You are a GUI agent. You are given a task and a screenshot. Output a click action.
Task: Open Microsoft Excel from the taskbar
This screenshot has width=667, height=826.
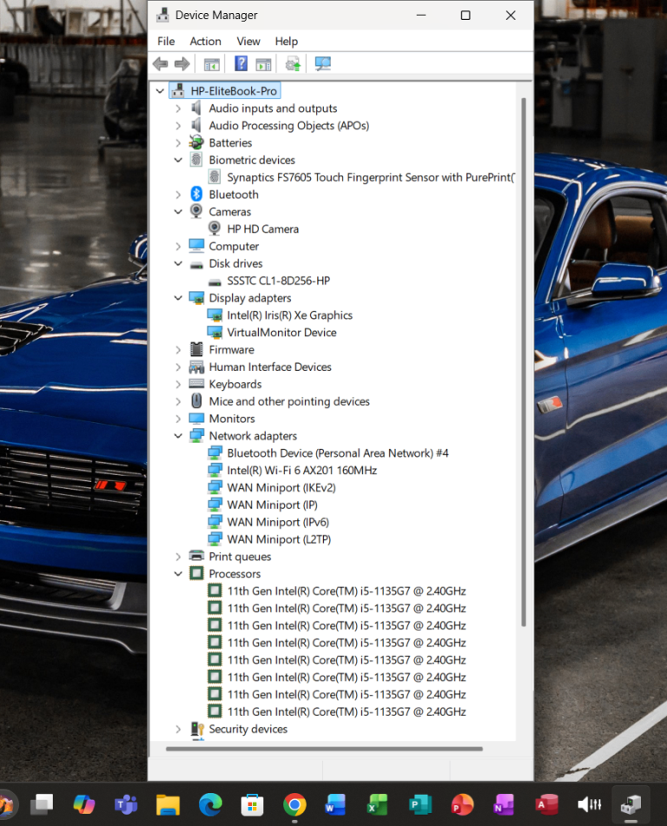pyautogui.click(x=378, y=804)
